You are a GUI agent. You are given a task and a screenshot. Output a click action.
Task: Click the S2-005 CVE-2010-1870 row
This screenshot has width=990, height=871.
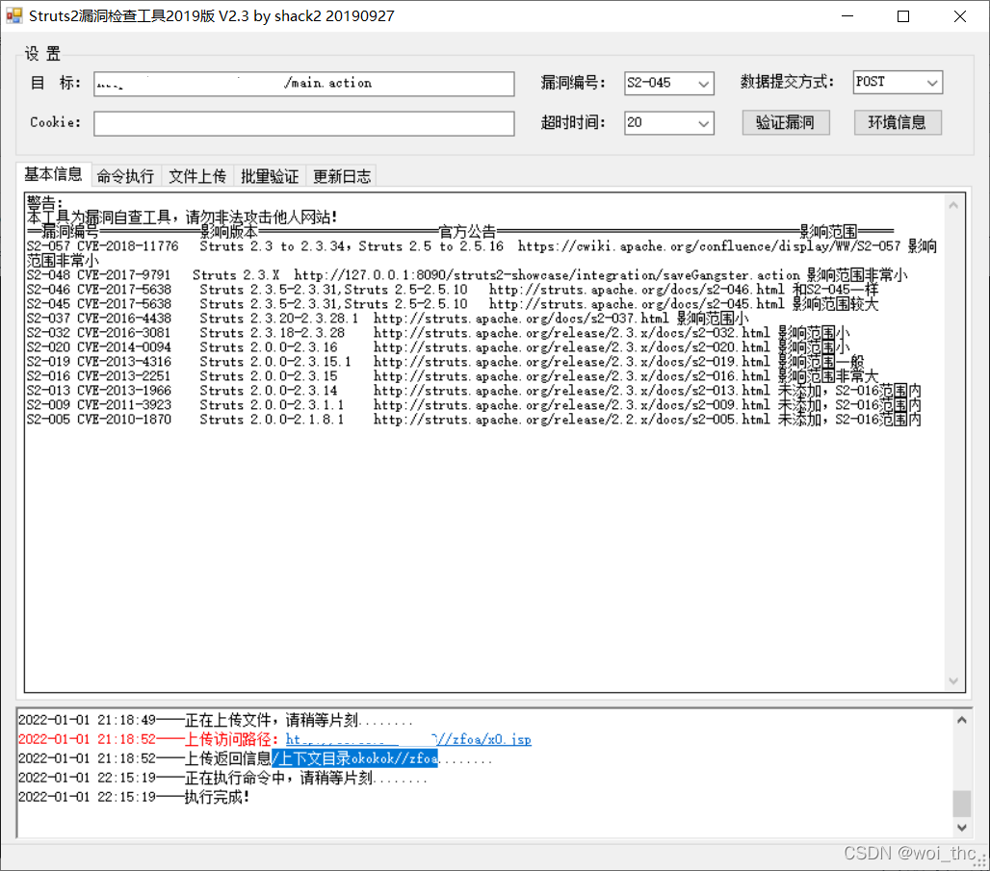[474, 421]
